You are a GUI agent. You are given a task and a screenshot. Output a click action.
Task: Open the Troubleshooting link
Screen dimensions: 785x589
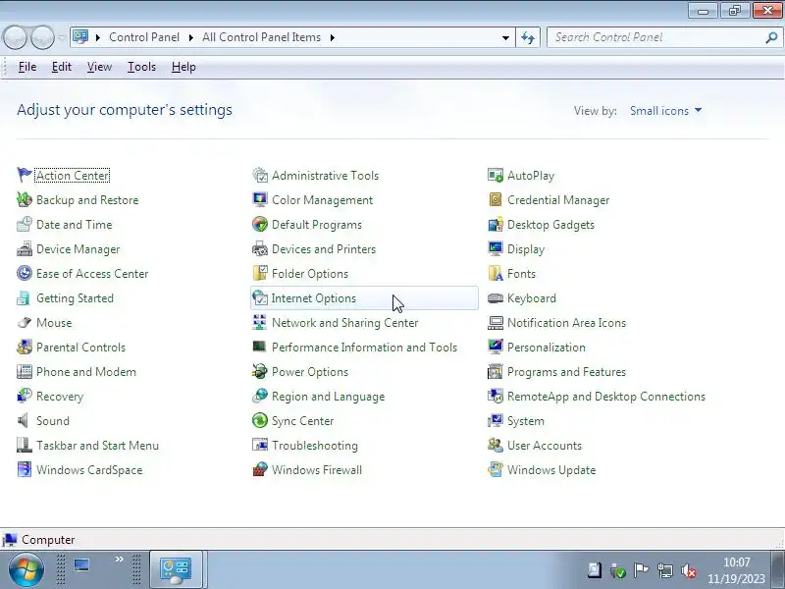(315, 446)
